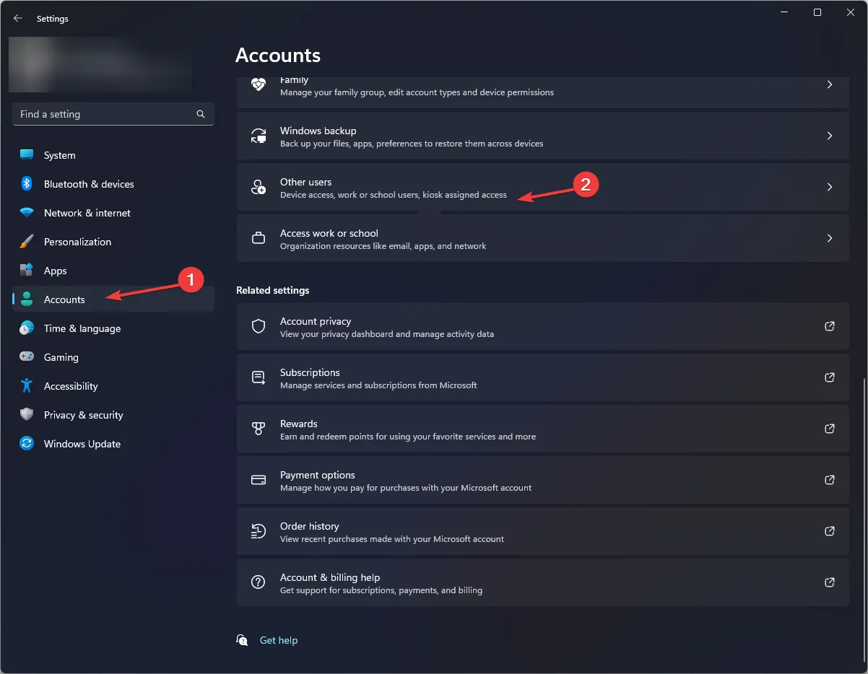Click the System monitor icon in sidebar
Image resolution: width=868 pixels, height=674 pixels.
coord(27,155)
